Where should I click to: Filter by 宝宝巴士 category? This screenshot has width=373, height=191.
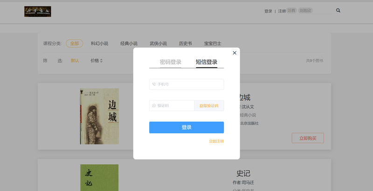click(213, 43)
